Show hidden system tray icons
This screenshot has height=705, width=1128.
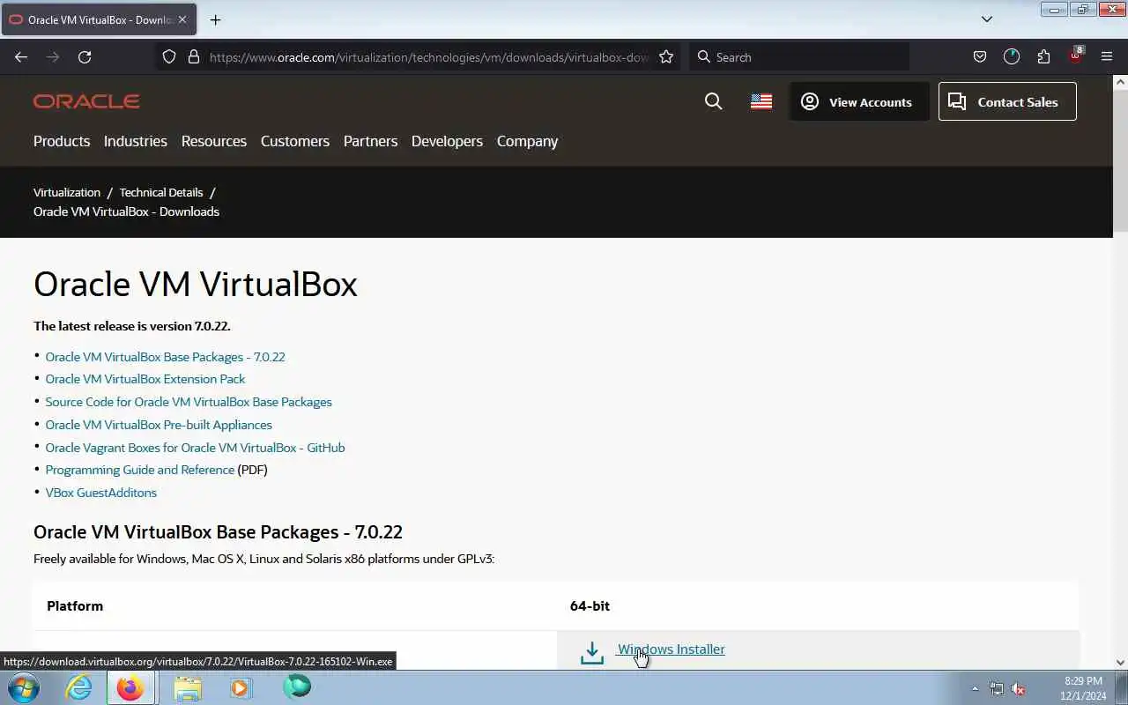[x=975, y=688]
